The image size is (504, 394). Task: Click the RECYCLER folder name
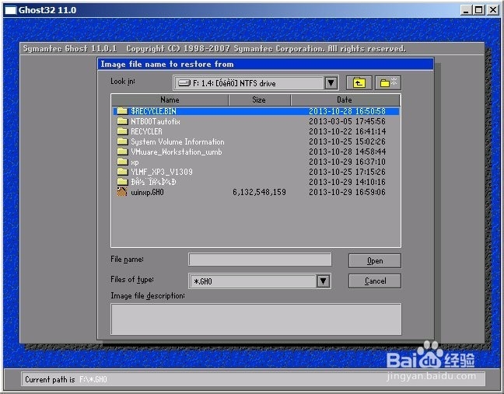pyautogui.click(x=146, y=131)
